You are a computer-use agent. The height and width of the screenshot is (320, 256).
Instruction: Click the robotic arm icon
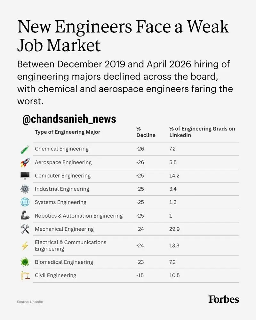coord(25,215)
